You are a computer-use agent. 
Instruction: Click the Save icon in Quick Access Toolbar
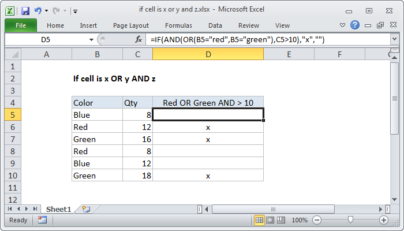pos(25,10)
